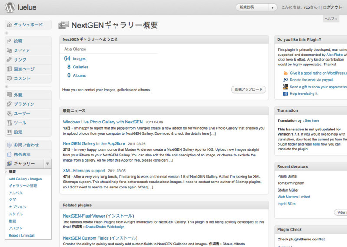This screenshot has height=247, width=347.
Task: Click the WordPress logo icon
Action: [x=10, y=7]
